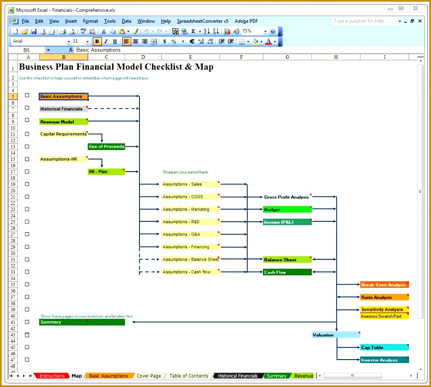Expand the fill color dropdown arrow
Screen dimensions: 431x387
tap(261, 41)
